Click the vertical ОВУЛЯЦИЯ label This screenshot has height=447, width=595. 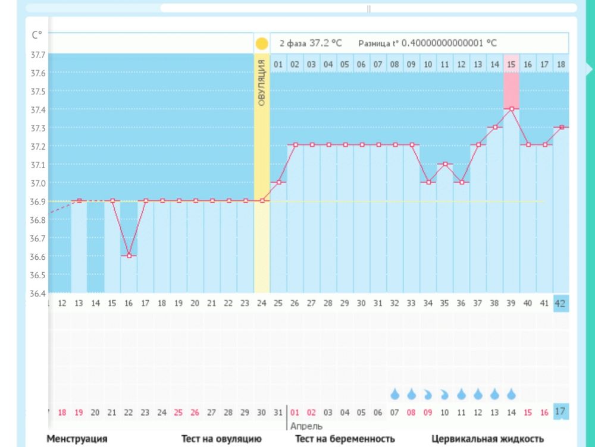tap(261, 83)
